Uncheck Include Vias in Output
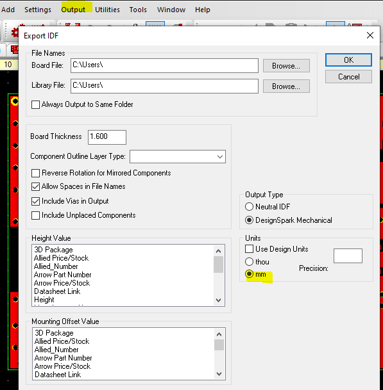 (x=35, y=201)
